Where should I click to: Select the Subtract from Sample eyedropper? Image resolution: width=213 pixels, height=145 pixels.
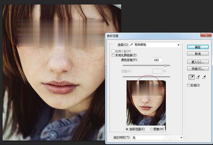(204, 77)
